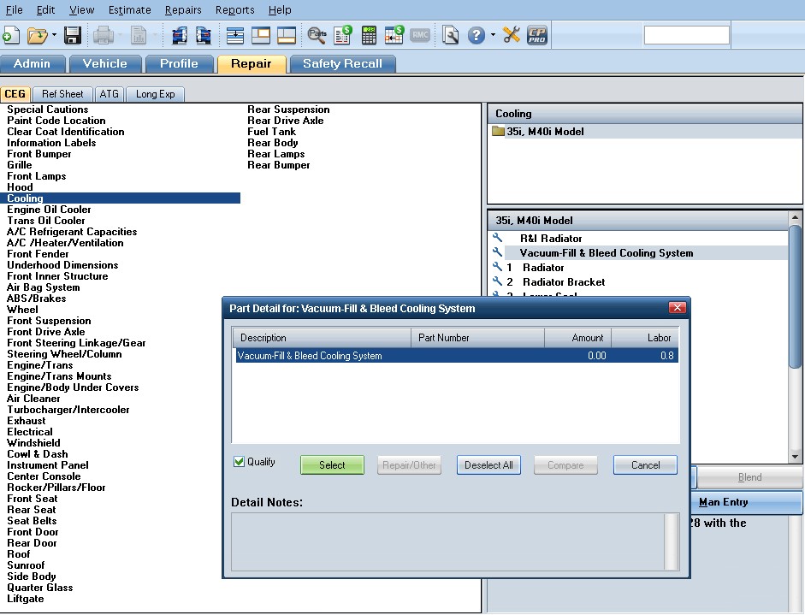This screenshot has width=805, height=615.
Task: Click the parts list vertical scrollbar thumb
Action: (x=795, y=296)
